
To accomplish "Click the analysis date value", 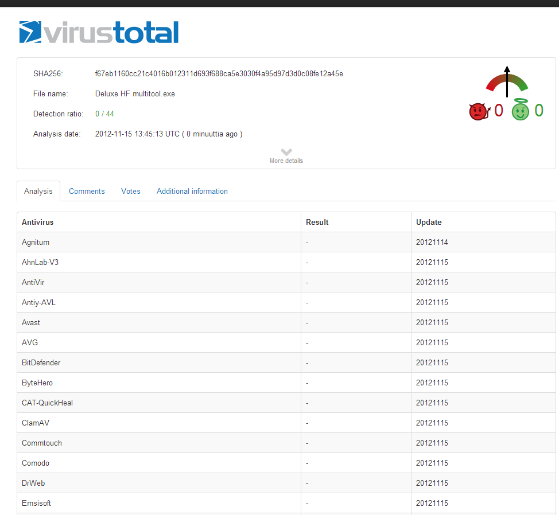I will tap(169, 134).
